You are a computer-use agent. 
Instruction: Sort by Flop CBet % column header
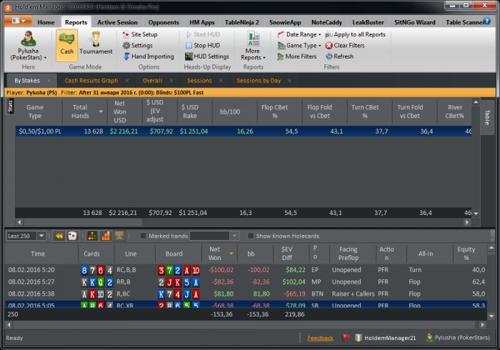pyautogui.click(x=279, y=111)
